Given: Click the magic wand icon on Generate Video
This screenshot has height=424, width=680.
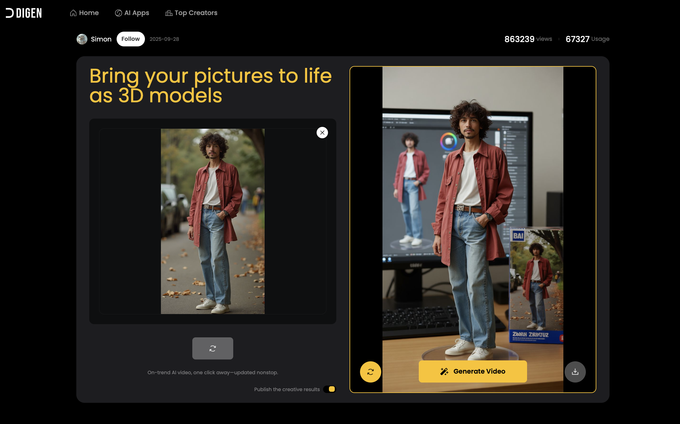Looking at the screenshot, I should (444, 371).
